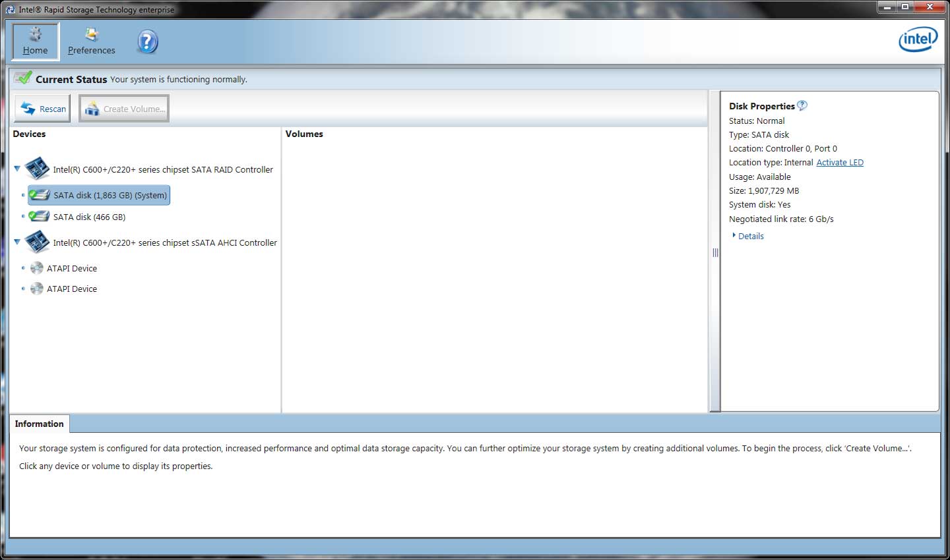This screenshot has width=950, height=560.
Task: Expand the Details section in Disk Properties
Action: 750,236
